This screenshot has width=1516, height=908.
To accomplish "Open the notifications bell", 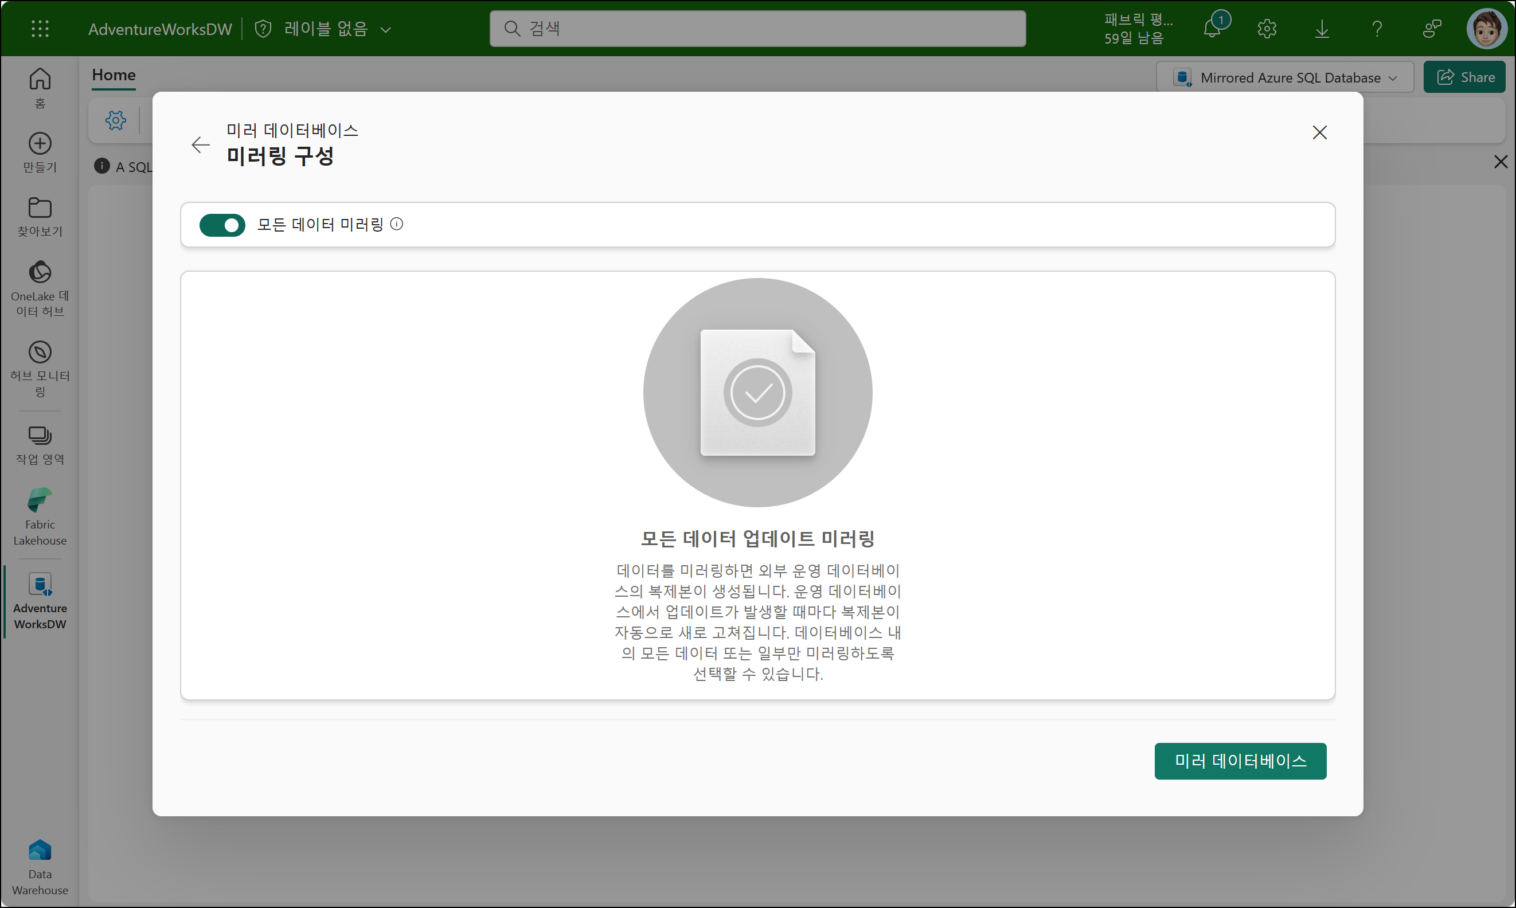I will pos(1212,29).
